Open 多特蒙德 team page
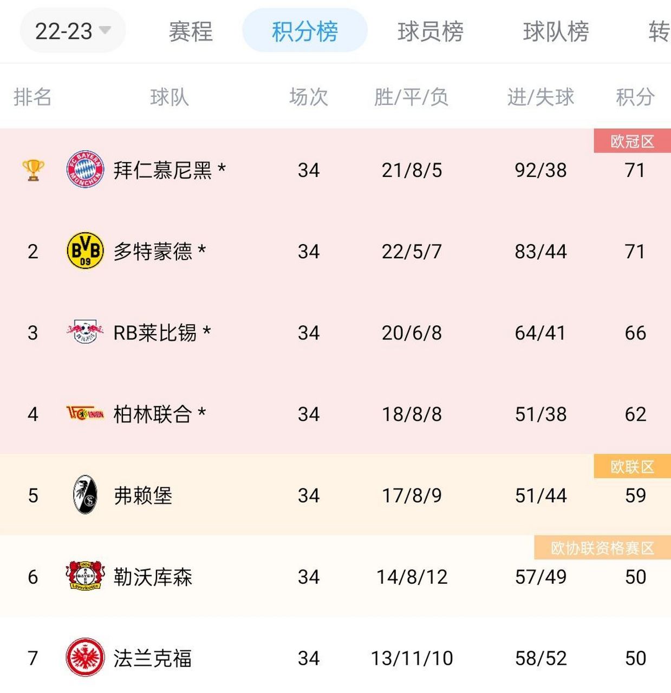The height and width of the screenshot is (693, 671). coord(157,251)
